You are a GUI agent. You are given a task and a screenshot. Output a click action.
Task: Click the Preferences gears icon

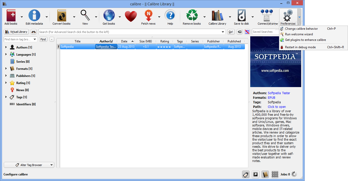288,15
